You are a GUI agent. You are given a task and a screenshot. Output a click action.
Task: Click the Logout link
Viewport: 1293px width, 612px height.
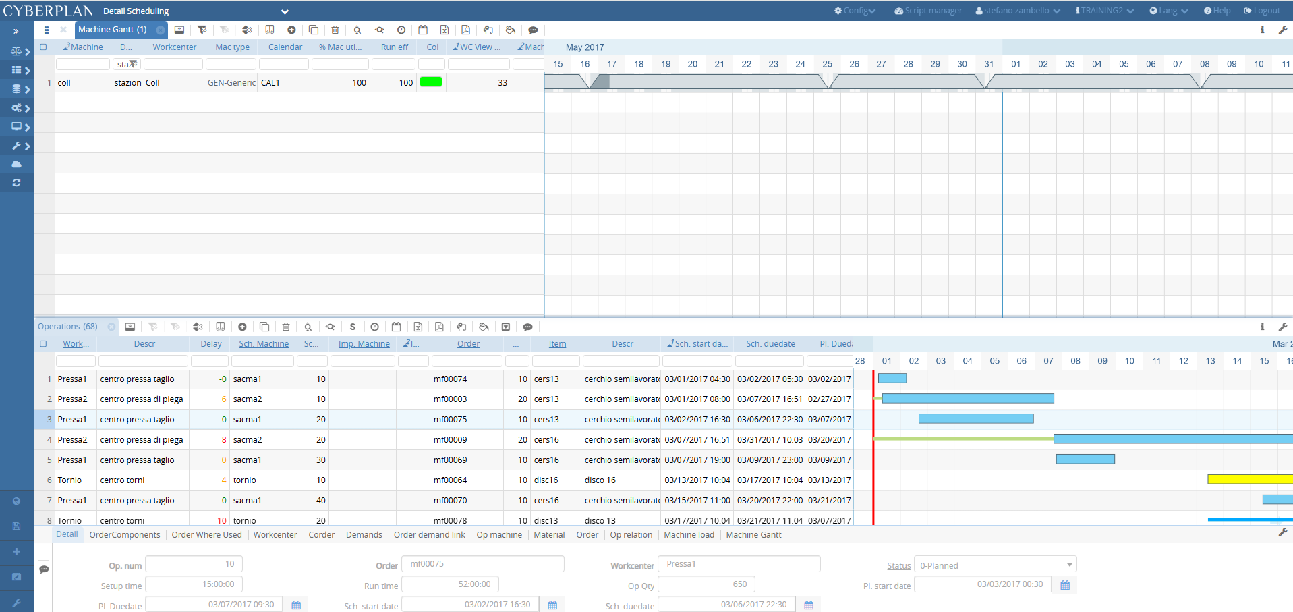1262,11
